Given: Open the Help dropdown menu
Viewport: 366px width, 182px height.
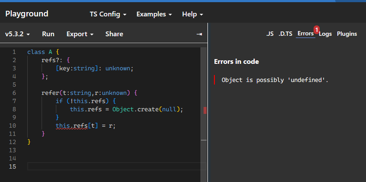Looking at the screenshot, I should click(x=192, y=14).
